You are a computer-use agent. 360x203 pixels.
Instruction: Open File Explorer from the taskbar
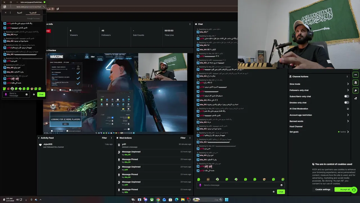(183, 200)
